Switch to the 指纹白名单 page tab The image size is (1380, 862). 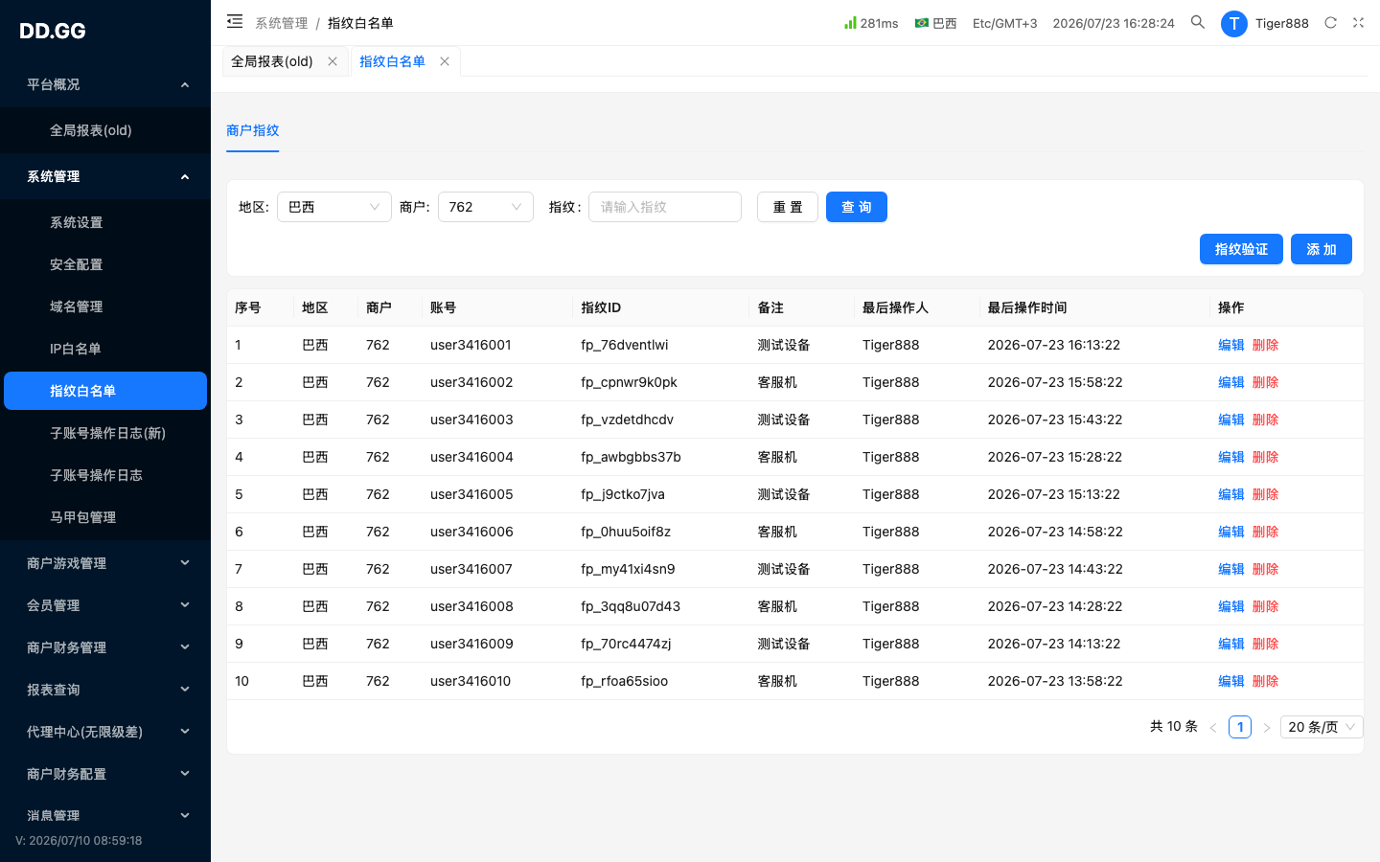click(x=392, y=61)
